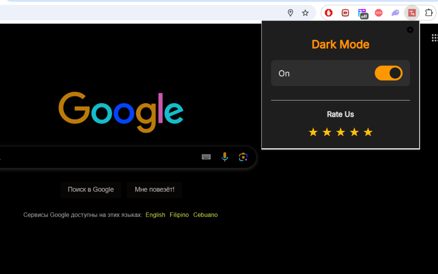The image size is (438, 274).
Task: Open the red hand ad blocker extension
Action: (329, 13)
